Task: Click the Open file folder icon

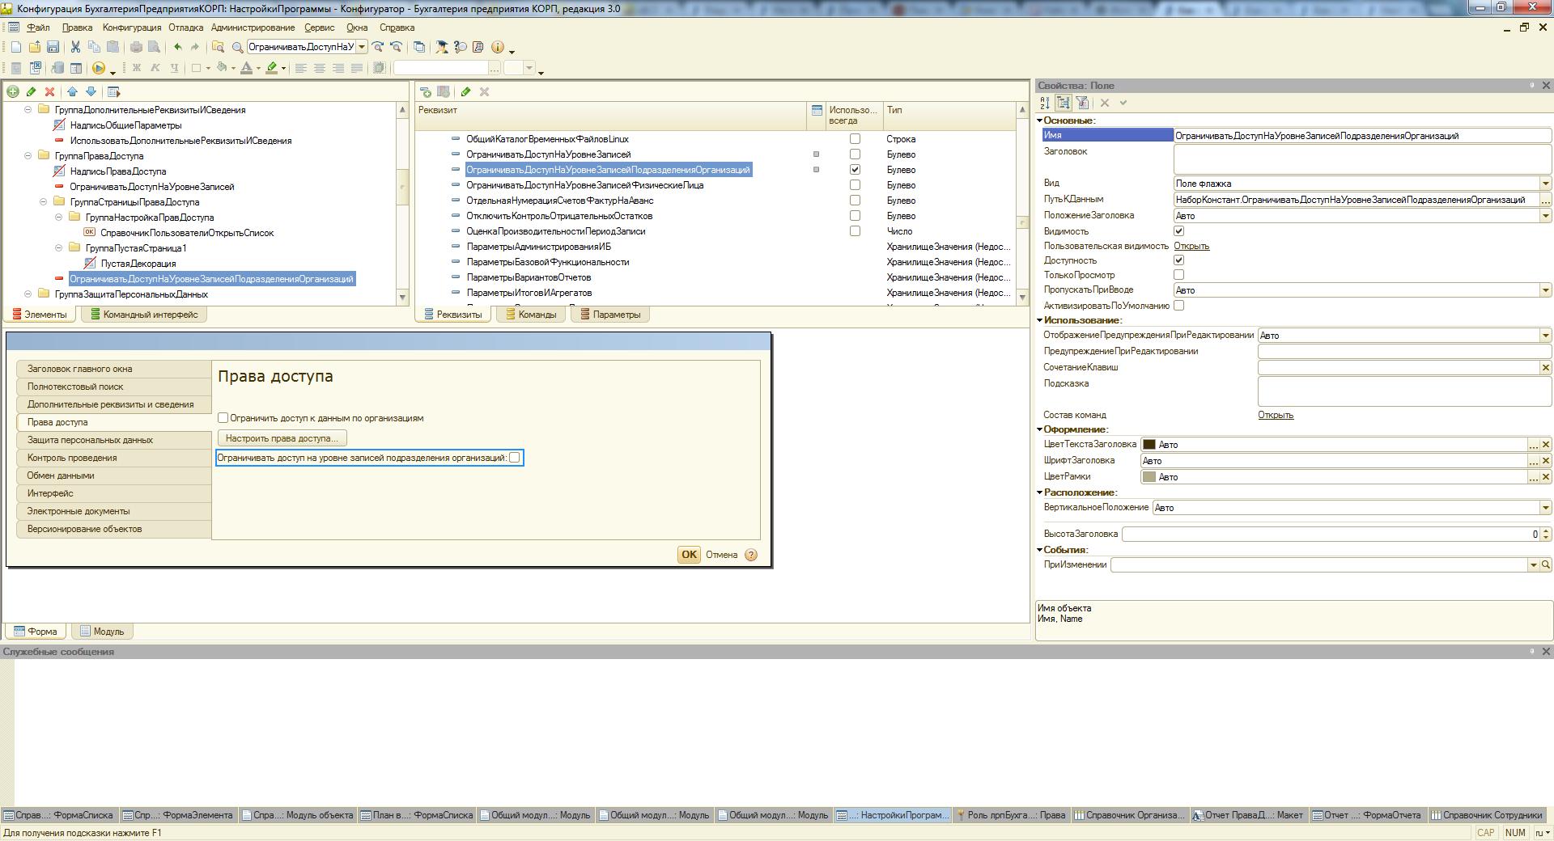Action: coord(34,48)
